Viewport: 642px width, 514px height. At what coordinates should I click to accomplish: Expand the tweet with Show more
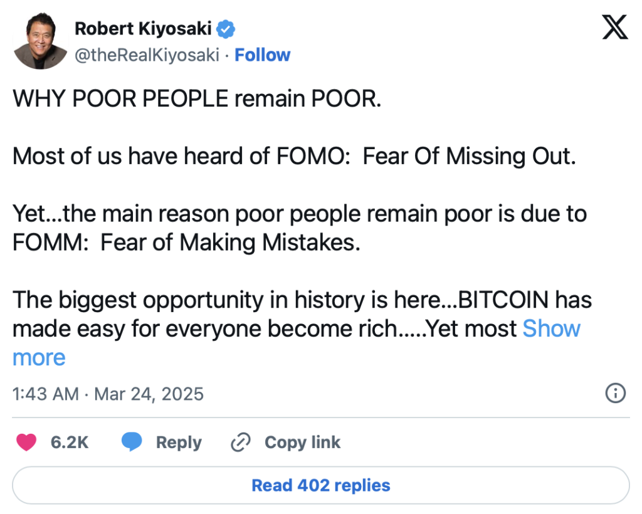point(551,328)
